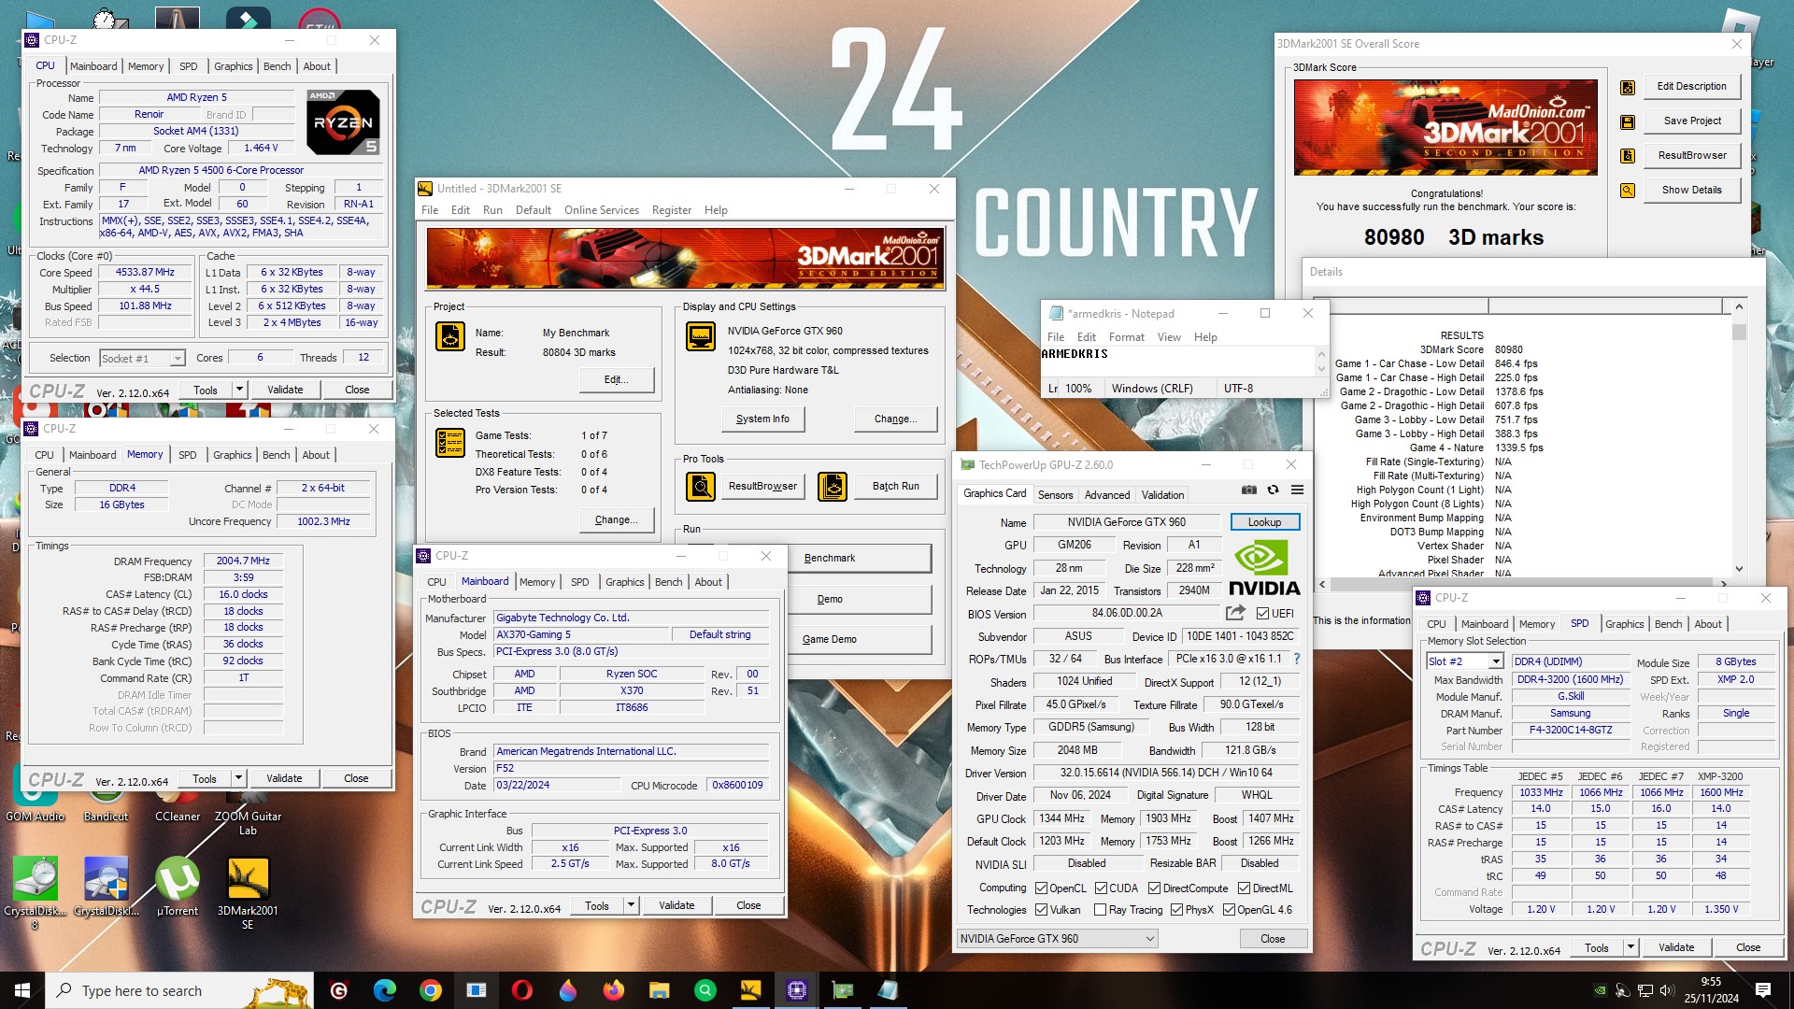Click the Show Details magnifier icon
The image size is (1794, 1009).
pos(1628,191)
